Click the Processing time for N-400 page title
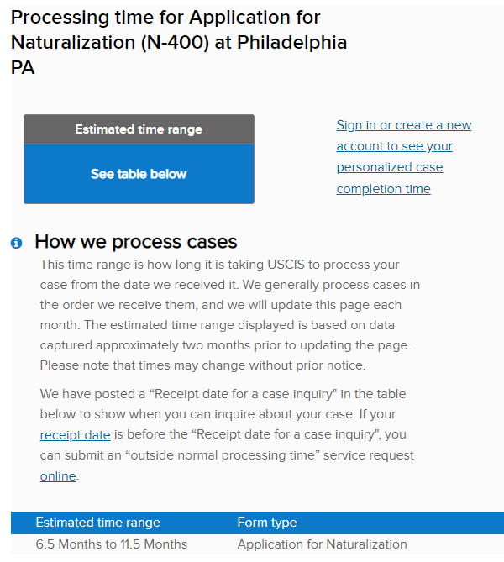The image size is (504, 562). [179, 42]
